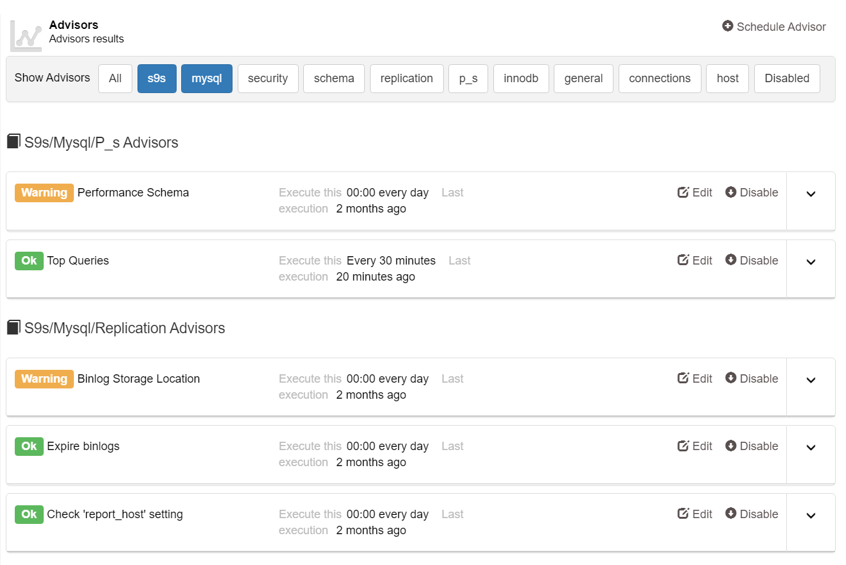Filter advisors by host tag
The width and height of the screenshot is (846, 565).
(728, 78)
